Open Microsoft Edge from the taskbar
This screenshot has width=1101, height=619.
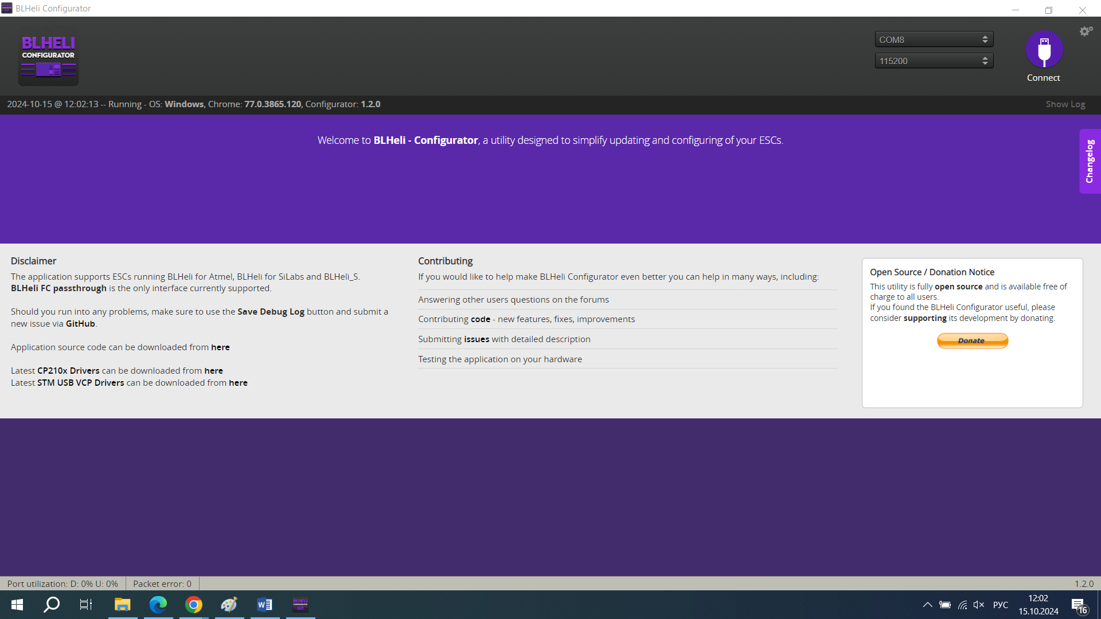click(158, 605)
